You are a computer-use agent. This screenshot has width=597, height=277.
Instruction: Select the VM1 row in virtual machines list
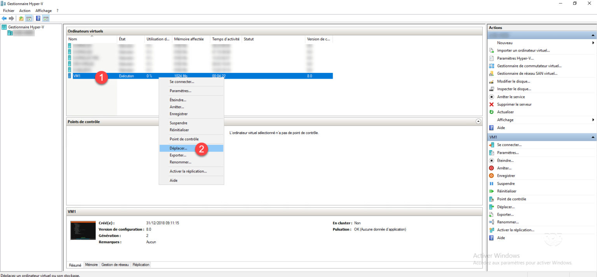point(200,76)
